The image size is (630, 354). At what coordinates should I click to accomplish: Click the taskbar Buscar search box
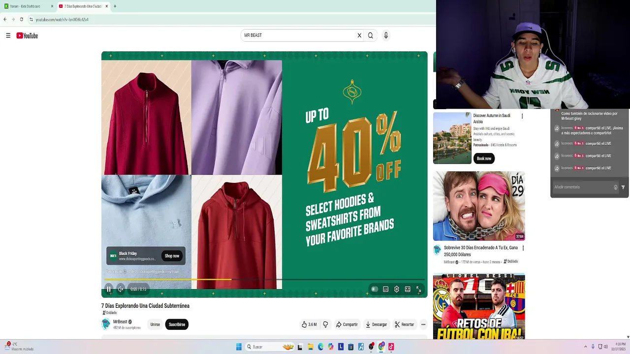(270, 347)
